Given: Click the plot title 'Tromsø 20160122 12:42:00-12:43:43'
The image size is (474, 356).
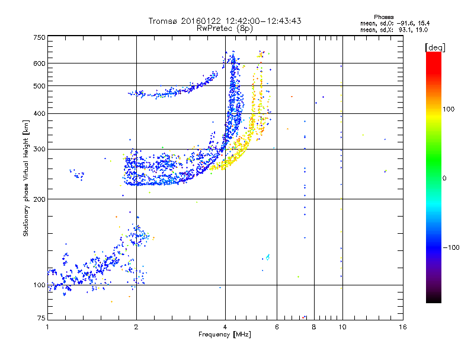Looking at the screenshot, I should click(x=225, y=21).
